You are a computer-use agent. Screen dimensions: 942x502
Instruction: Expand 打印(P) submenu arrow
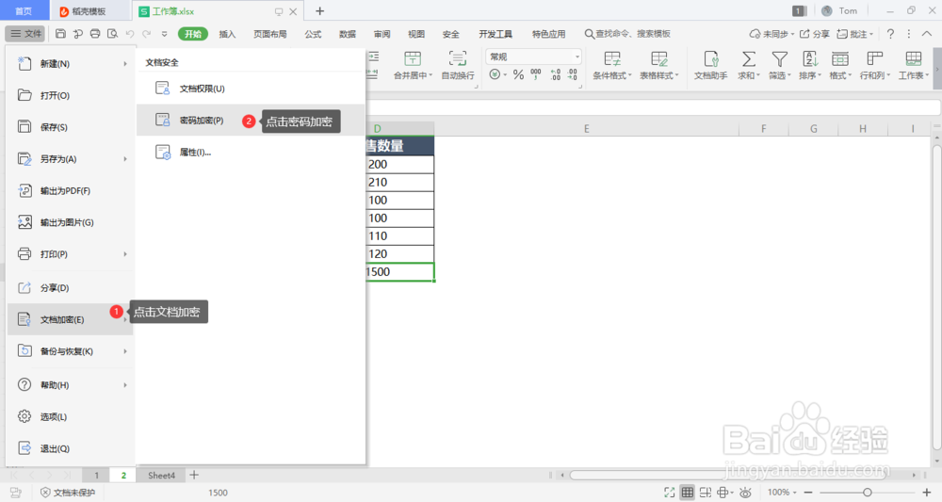point(125,254)
